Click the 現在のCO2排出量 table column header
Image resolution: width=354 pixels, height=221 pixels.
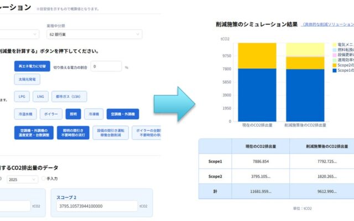click(261, 146)
